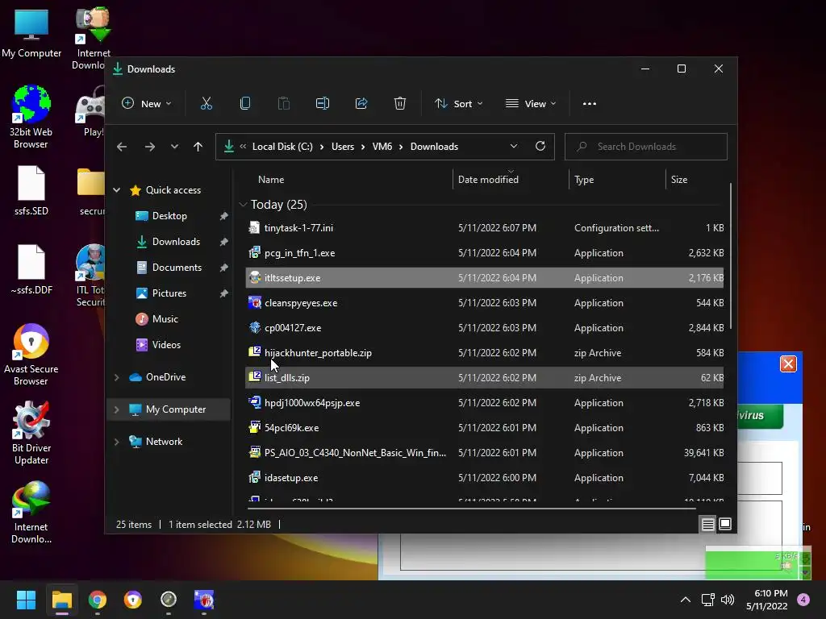Select the ssfs.SED file on desktop

pyautogui.click(x=31, y=190)
